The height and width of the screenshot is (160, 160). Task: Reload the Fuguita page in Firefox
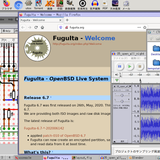coord(36,28)
